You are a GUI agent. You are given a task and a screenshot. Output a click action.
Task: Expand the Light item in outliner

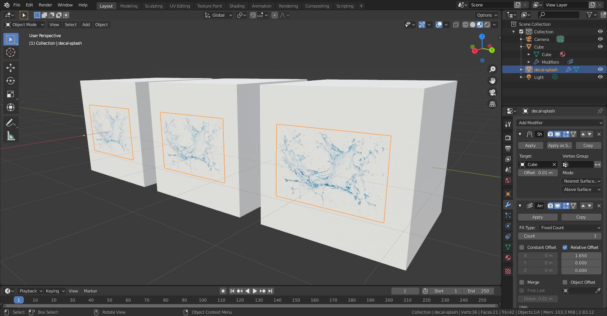(521, 77)
